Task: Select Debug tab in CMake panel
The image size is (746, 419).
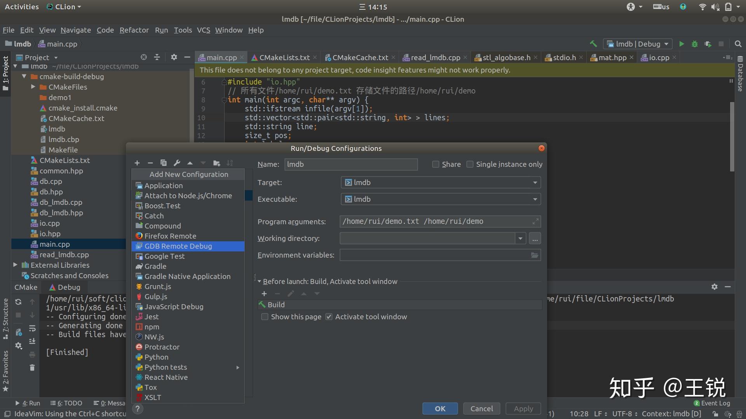Action: 65,287
